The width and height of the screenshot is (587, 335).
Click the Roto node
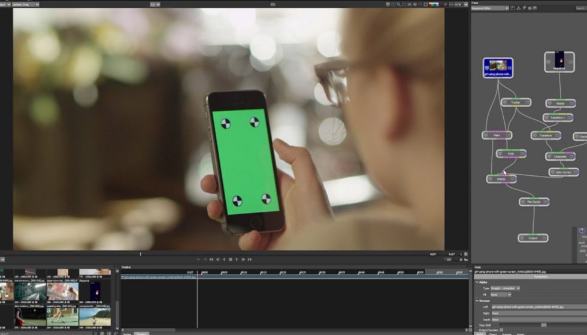tap(511, 154)
